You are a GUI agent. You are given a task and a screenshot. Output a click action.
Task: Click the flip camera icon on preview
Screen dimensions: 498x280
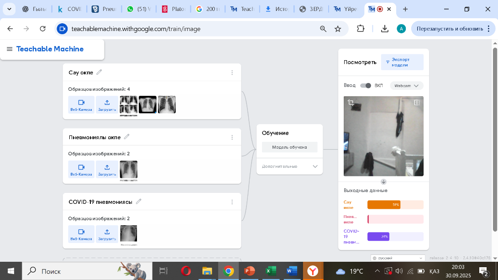click(x=417, y=103)
